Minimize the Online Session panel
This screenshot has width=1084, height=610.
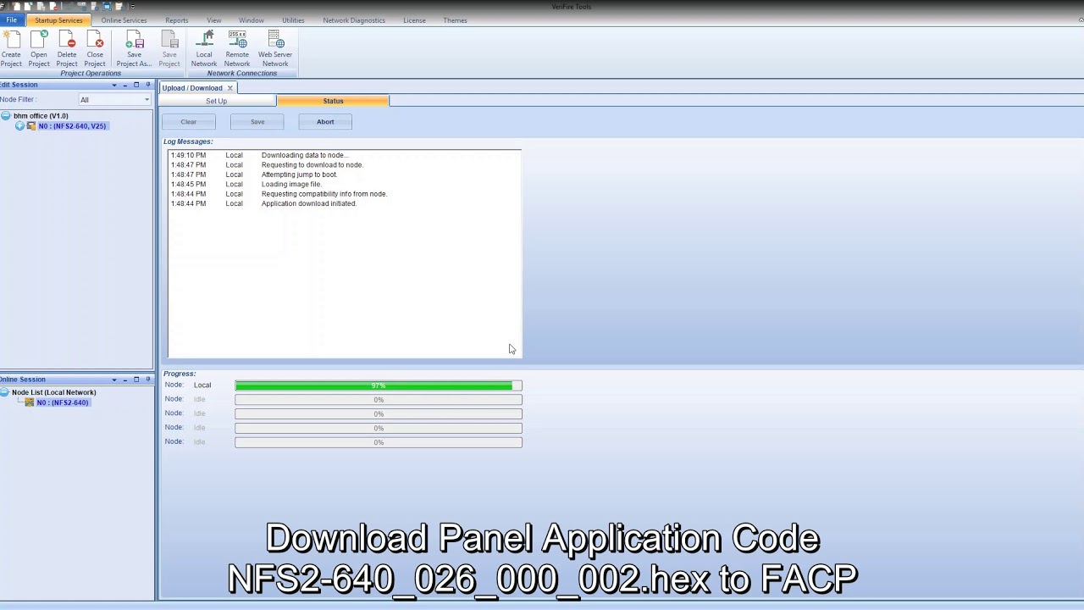[124, 380]
